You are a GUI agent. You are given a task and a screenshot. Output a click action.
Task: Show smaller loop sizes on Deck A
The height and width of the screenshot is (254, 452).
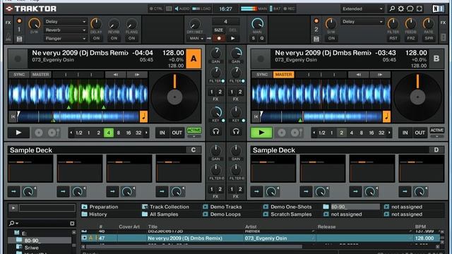point(71,133)
